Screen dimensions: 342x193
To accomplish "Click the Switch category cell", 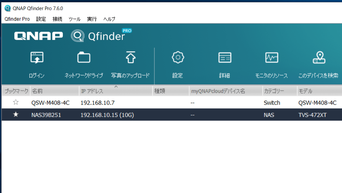I will point(272,103).
